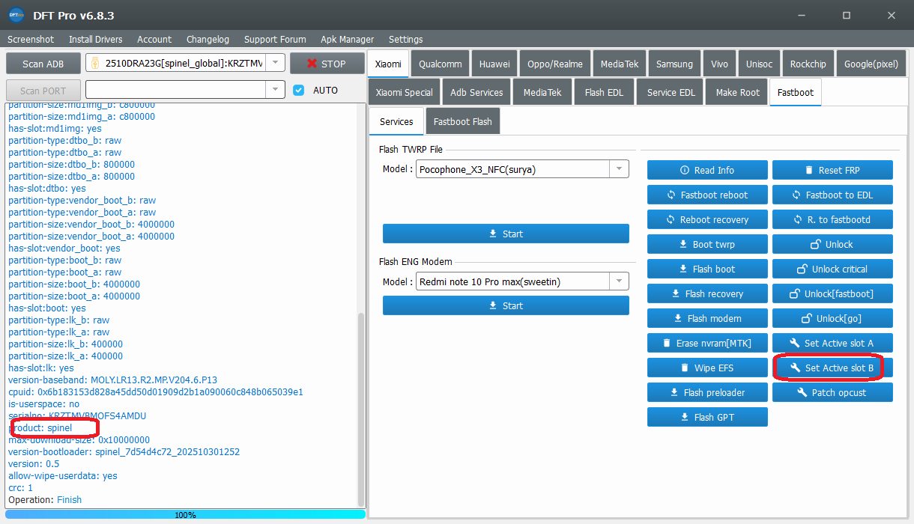Click the DFT Pro app logo icon
914x524 pixels.
pyautogui.click(x=16, y=15)
